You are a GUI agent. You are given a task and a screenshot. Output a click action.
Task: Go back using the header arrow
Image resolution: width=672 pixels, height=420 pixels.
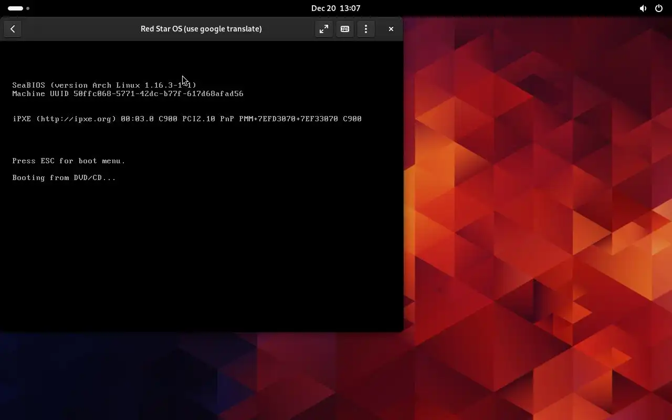[13, 29]
